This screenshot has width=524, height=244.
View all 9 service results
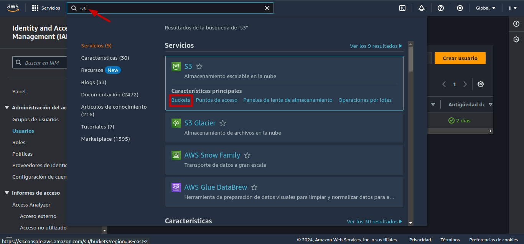point(376,46)
